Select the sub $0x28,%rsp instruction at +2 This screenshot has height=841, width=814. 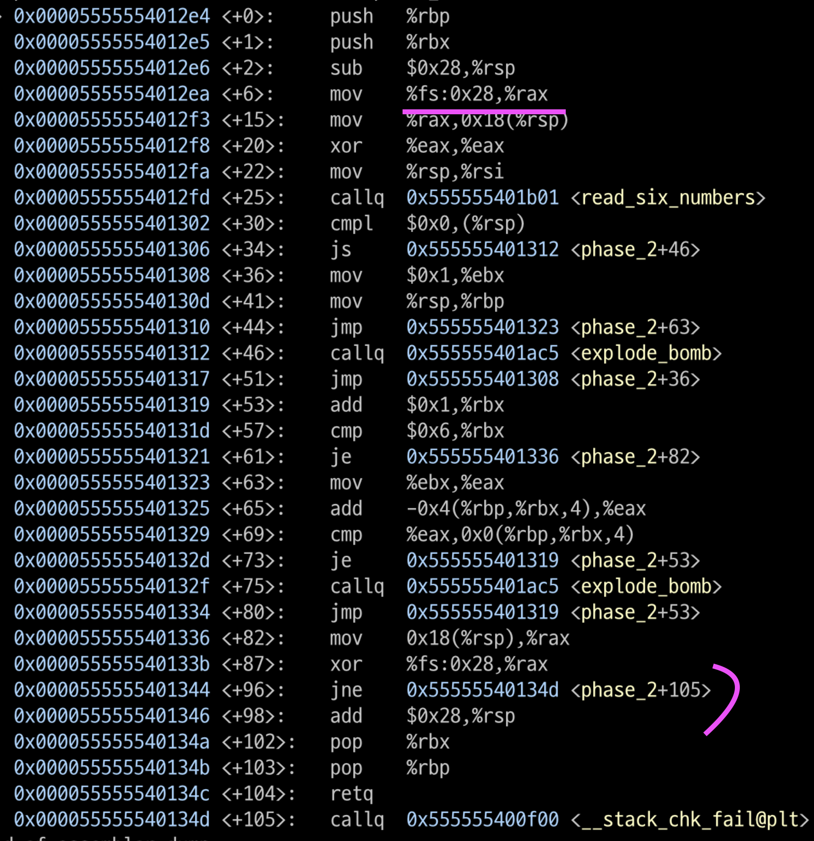(422, 68)
